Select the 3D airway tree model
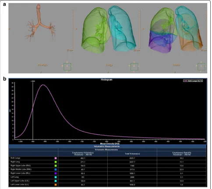Viewport: 212px width, 189px height. click(40, 23)
